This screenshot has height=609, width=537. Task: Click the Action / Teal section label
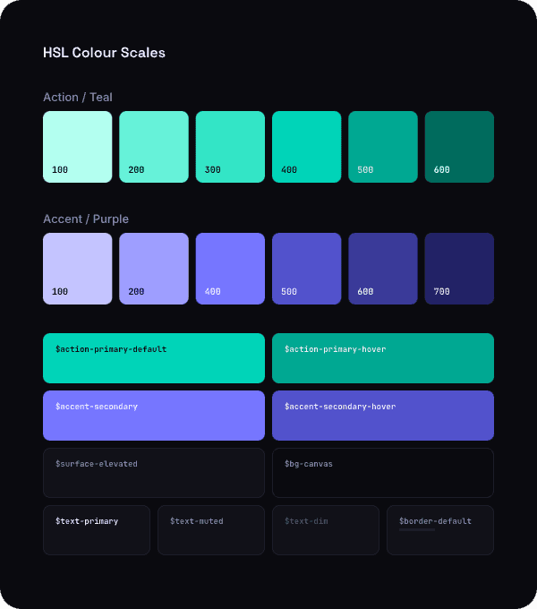tap(78, 97)
